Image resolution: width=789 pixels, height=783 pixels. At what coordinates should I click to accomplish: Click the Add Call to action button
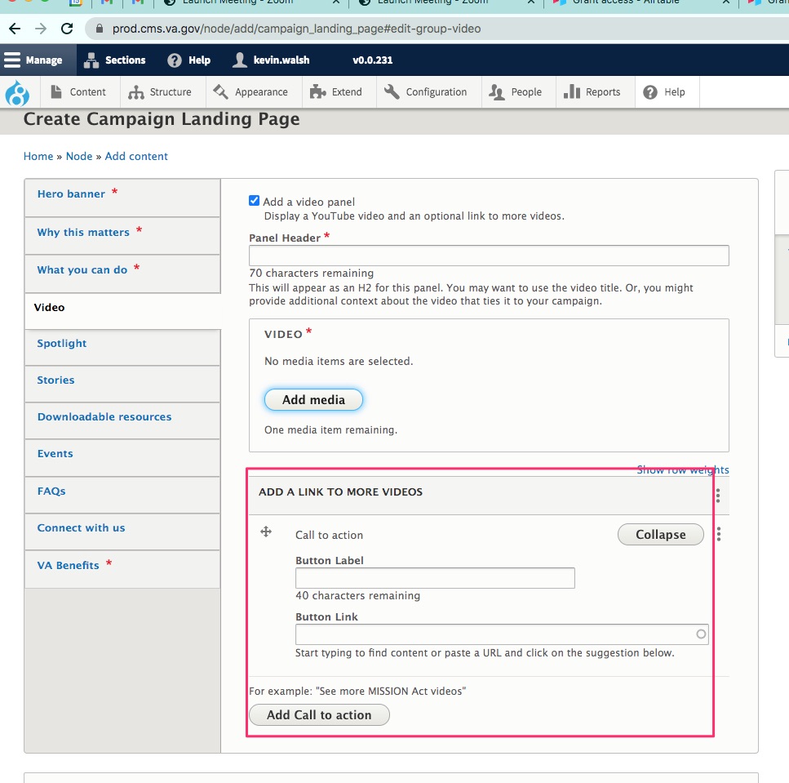(319, 715)
